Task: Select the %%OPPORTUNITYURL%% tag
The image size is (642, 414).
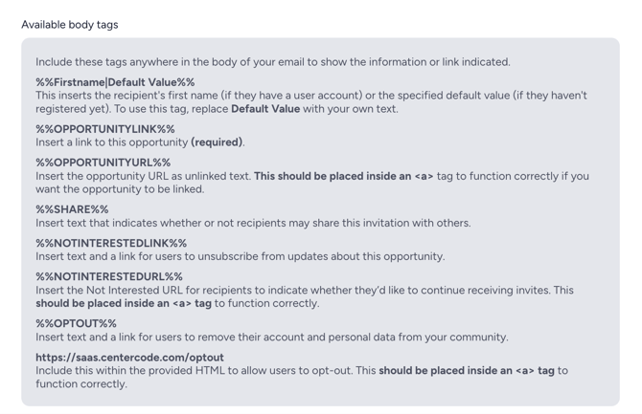Action: (103, 163)
